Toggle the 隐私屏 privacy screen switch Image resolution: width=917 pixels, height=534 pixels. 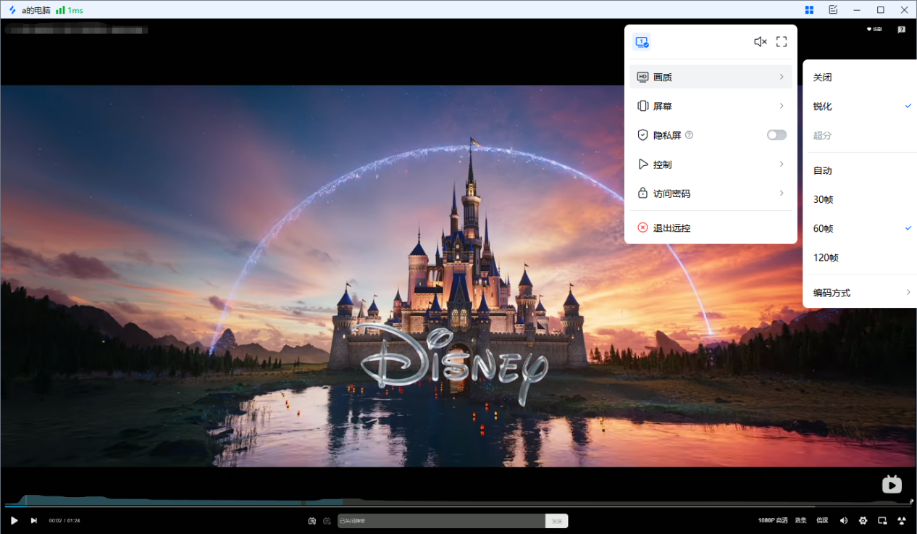coord(776,135)
